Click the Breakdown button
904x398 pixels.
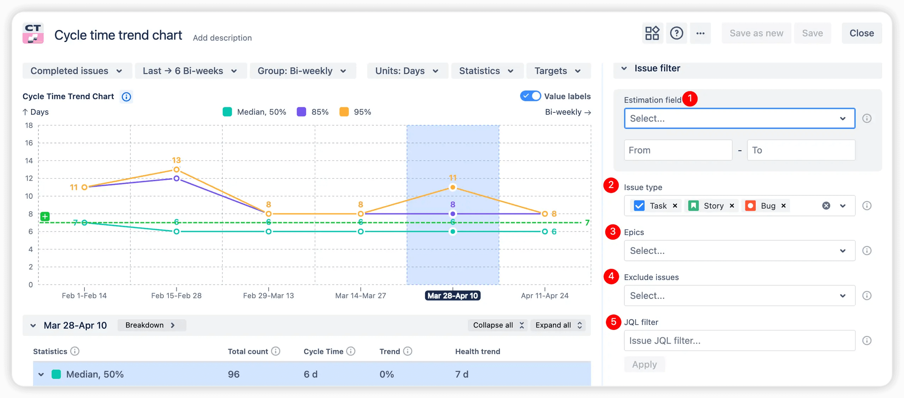point(151,325)
